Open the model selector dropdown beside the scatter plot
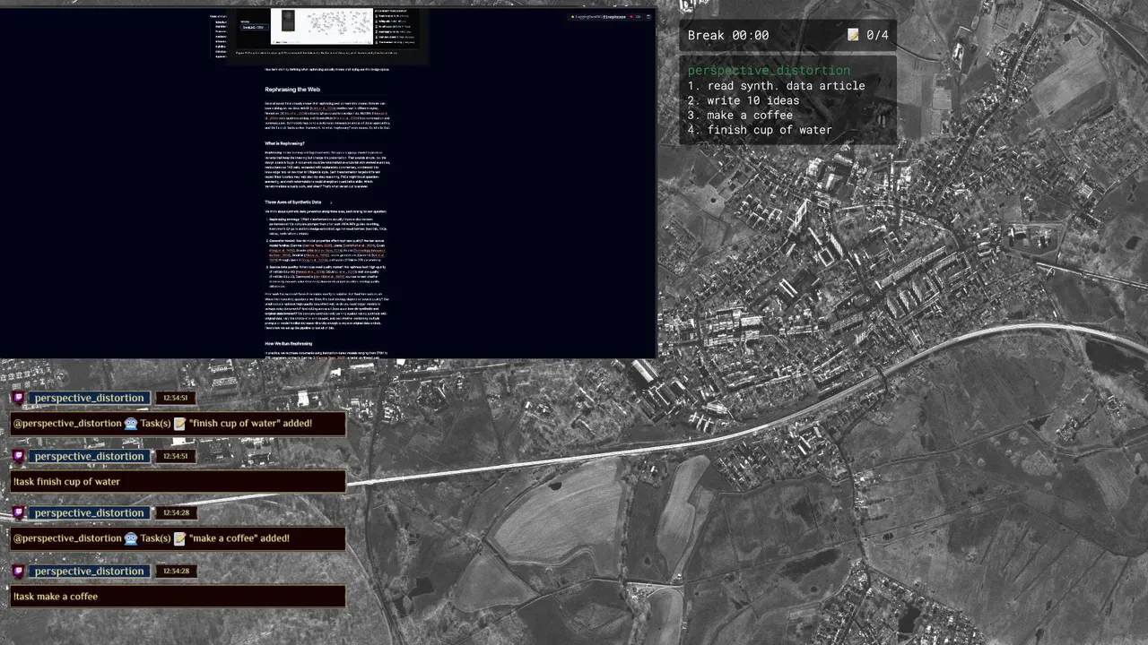1148x645 pixels. coord(255,27)
